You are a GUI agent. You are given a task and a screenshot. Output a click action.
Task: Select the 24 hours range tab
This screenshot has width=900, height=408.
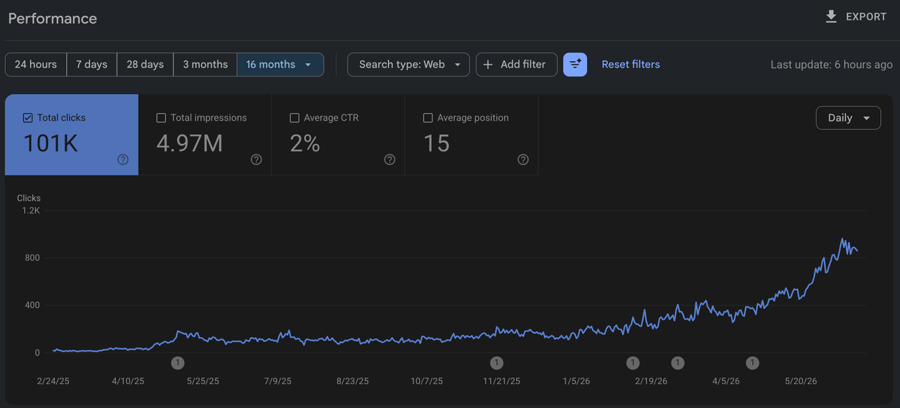pos(36,65)
